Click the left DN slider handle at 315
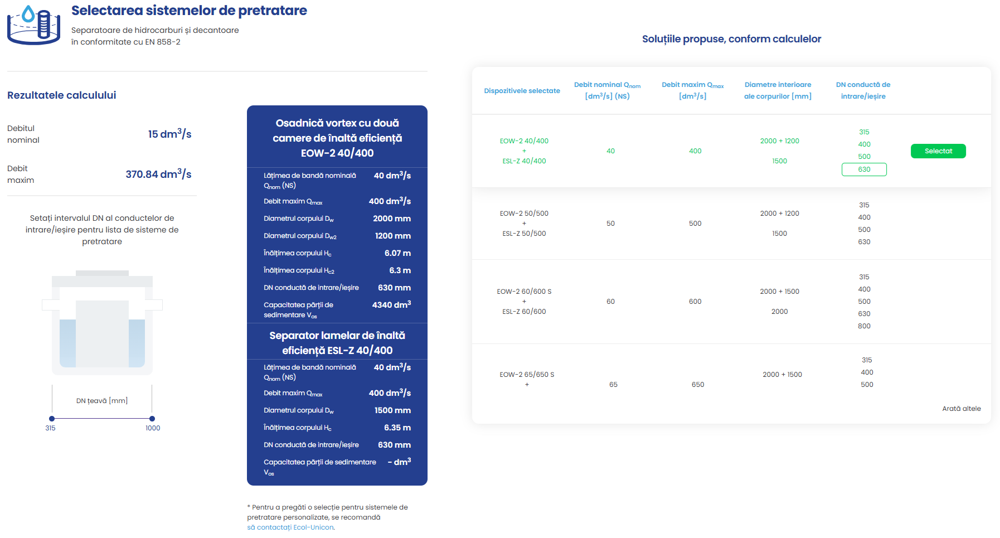 [51, 418]
